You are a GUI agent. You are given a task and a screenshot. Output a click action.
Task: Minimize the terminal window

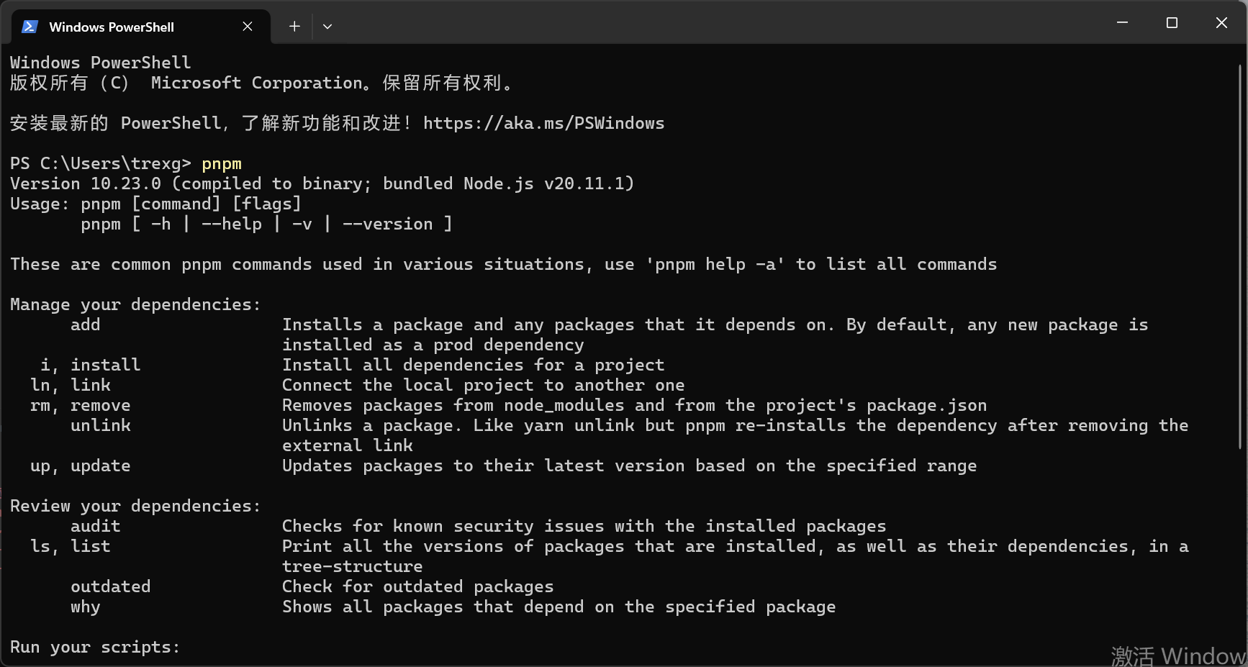[x=1122, y=23]
